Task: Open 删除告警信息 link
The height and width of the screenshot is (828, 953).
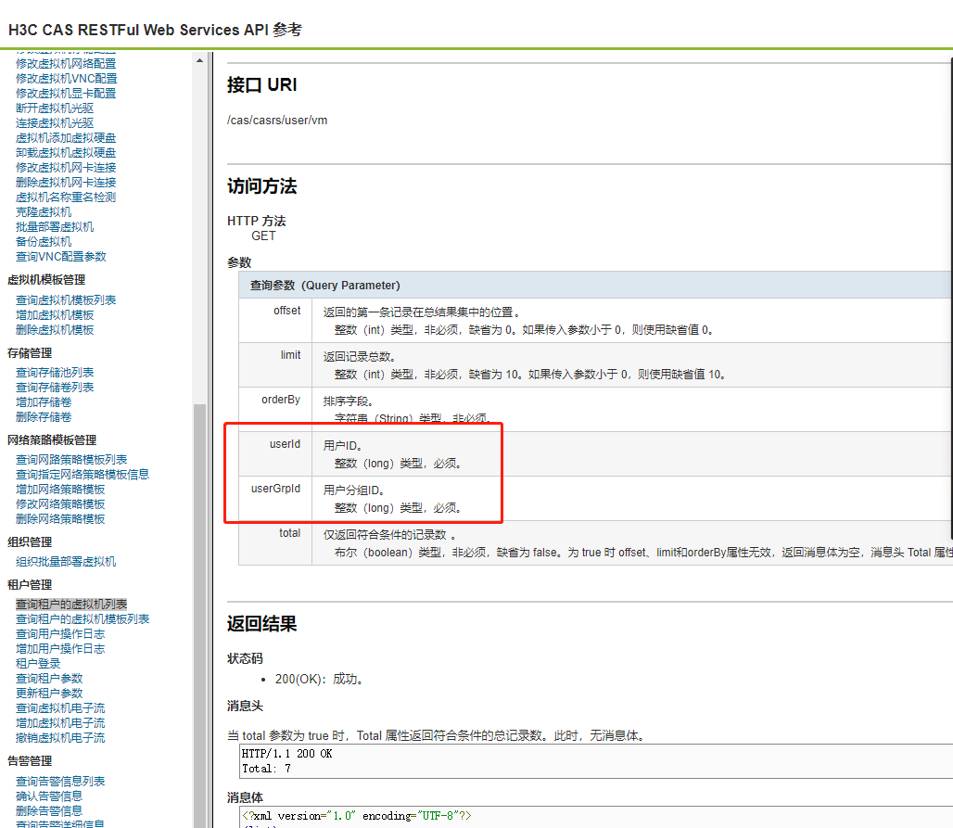Action: 49,811
